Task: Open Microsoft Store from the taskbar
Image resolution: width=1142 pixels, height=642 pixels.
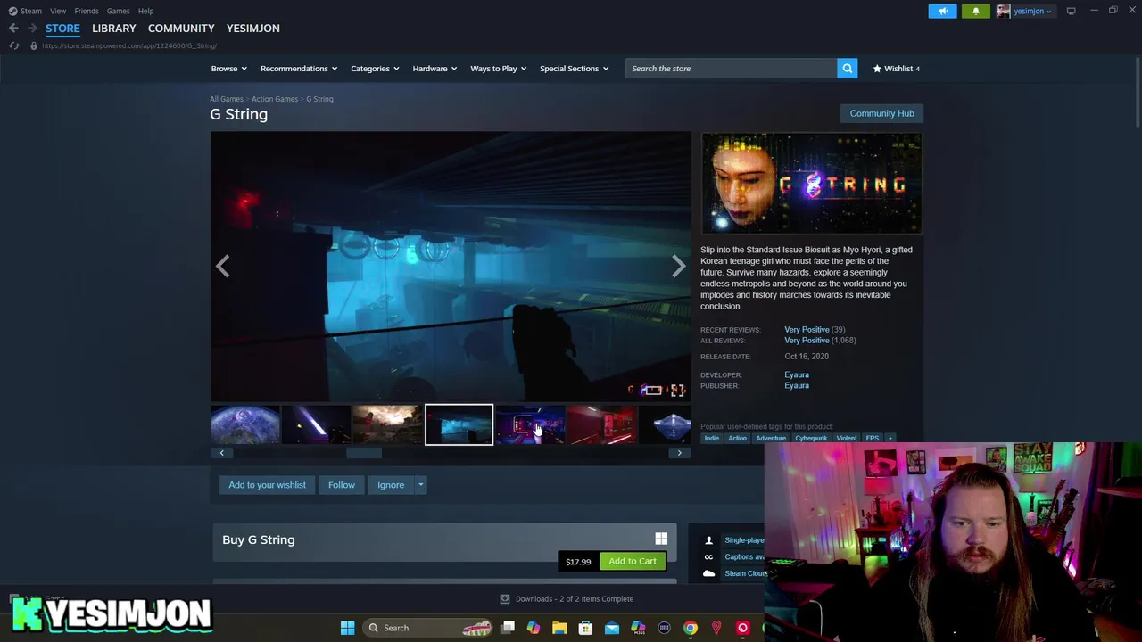Action: tap(585, 628)
